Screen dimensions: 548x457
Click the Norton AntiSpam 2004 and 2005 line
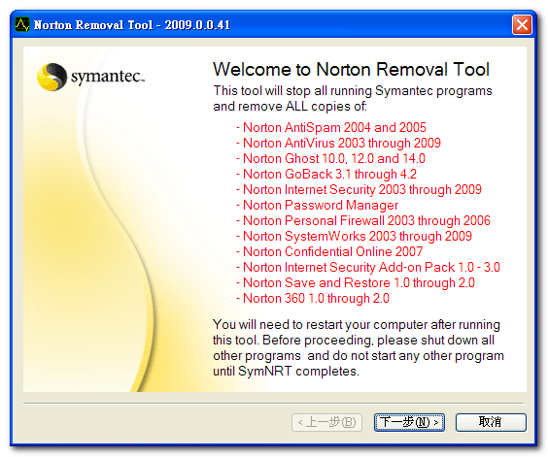pyautogui.click(x=331, y=127)
